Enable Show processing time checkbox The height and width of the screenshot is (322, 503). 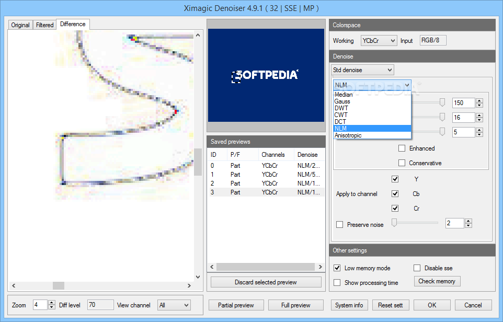pyautogui.click(x=337, y=283)
